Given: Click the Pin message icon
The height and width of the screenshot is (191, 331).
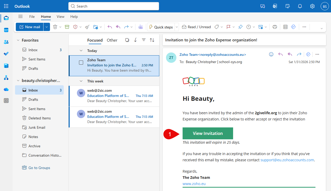Looking at the screenshot, I should point(240,27).
